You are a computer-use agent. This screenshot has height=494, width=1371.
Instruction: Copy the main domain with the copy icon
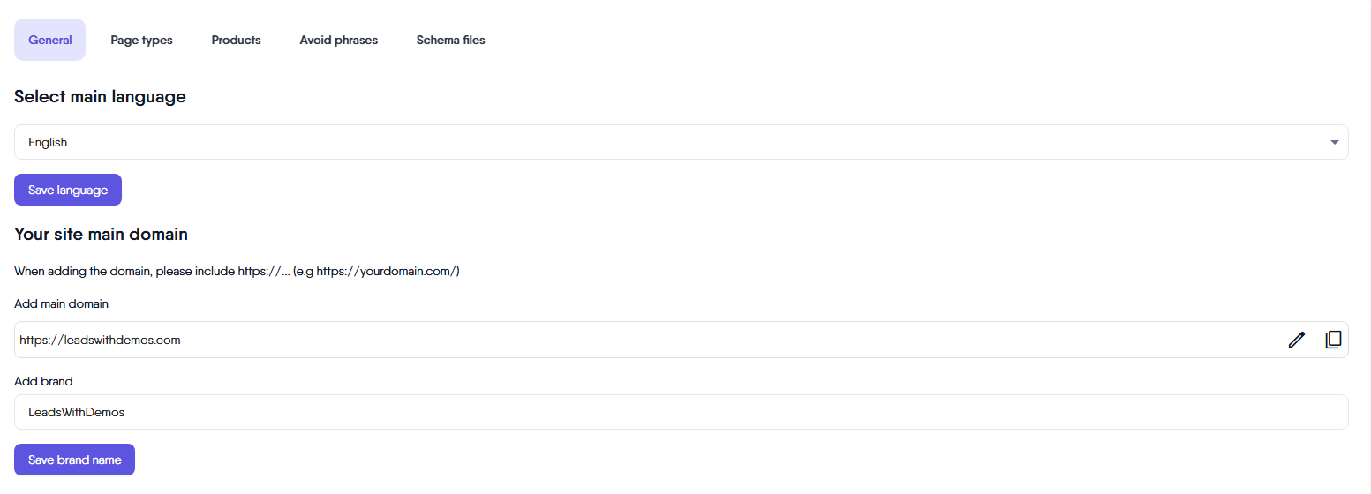(1333, 340)
